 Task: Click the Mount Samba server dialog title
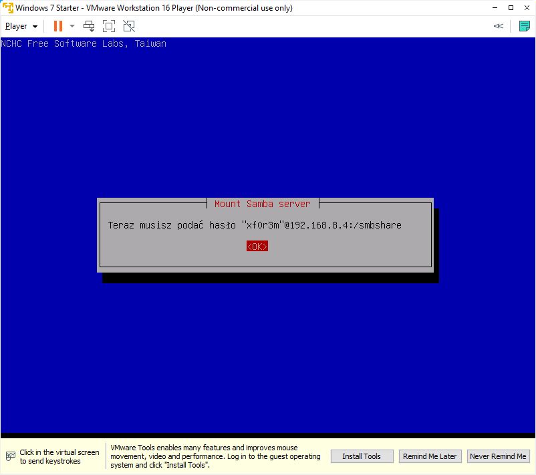pos(262,204)
